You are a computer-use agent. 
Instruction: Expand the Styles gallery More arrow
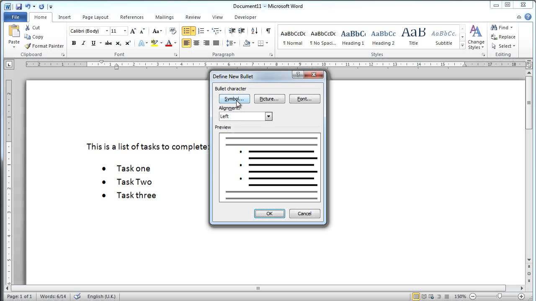click(x=462, y=46)
